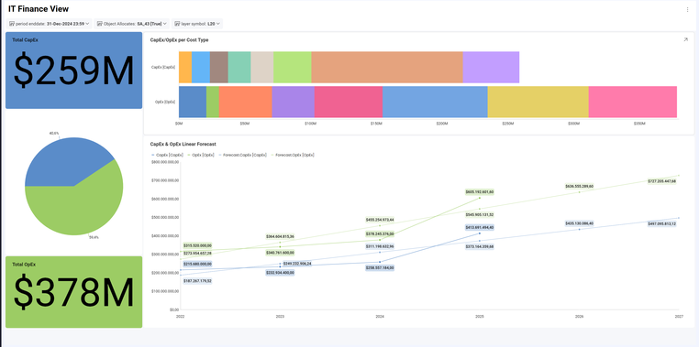Click the beige segment in the CapEx bar
Viewport: 699px width, 347px height.
(262, 67)
